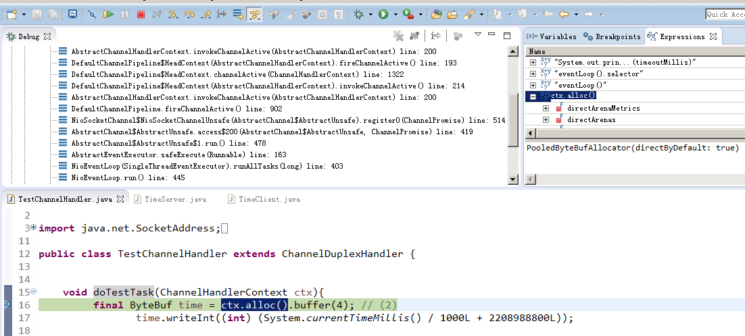Click the green bug Debug icon
This screenshot has width=745, height=336.
pyautogui.click(x=359, y=15)
